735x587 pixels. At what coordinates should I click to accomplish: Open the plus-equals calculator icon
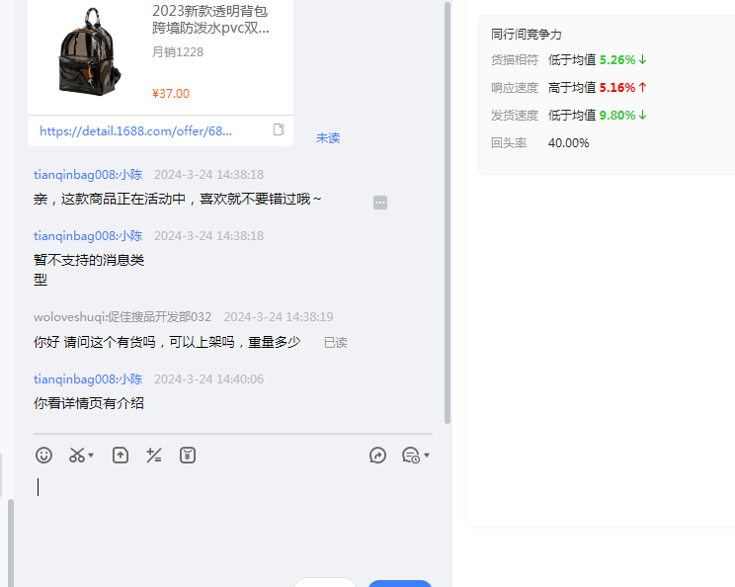click(x=153, y=456)
